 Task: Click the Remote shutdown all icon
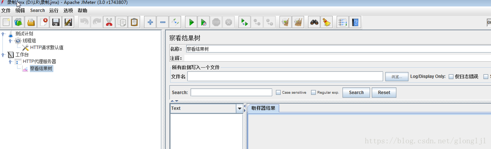[x=269, y=22]
